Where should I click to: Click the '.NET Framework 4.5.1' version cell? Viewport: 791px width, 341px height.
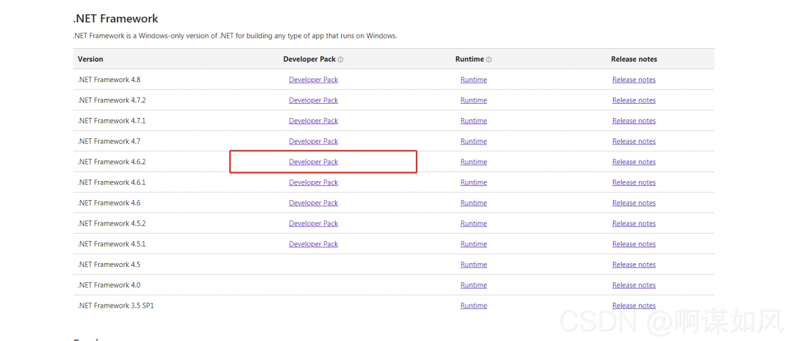pyautogui.click(x=112, y=244)
